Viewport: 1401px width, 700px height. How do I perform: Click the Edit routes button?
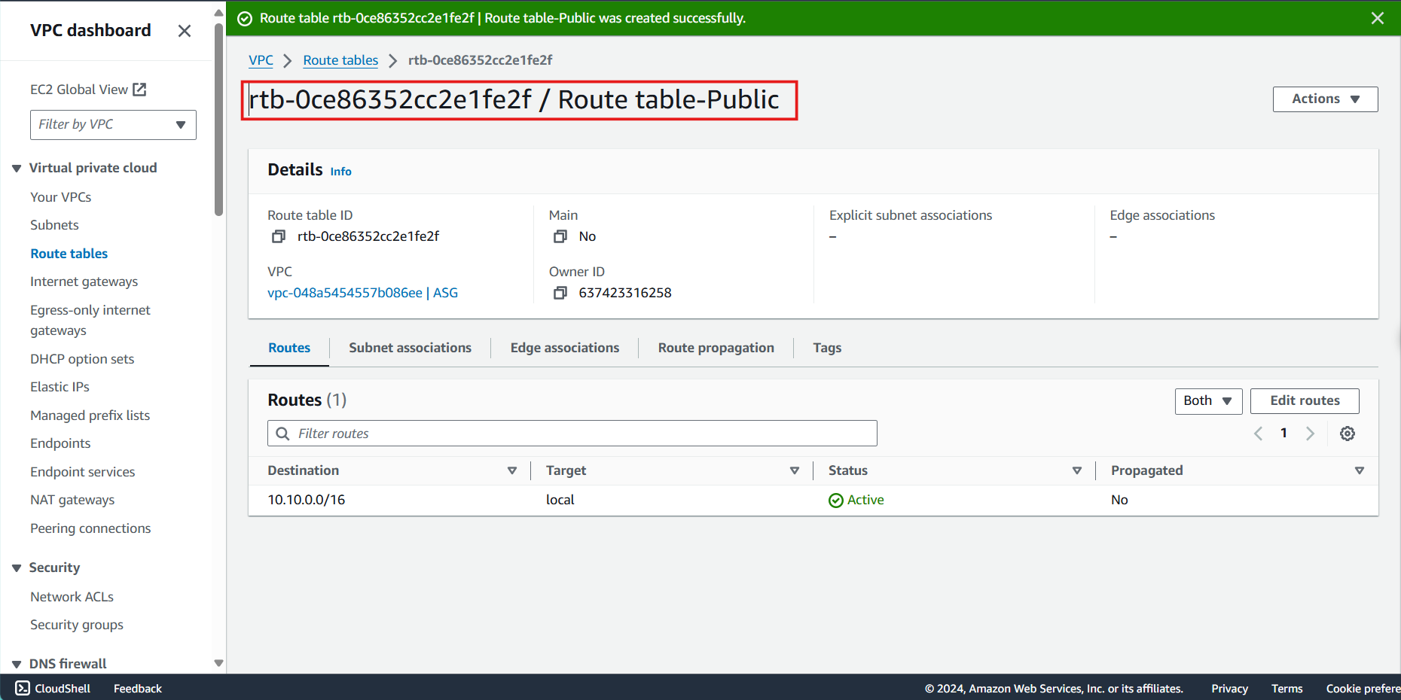[x=1304, y=400]
